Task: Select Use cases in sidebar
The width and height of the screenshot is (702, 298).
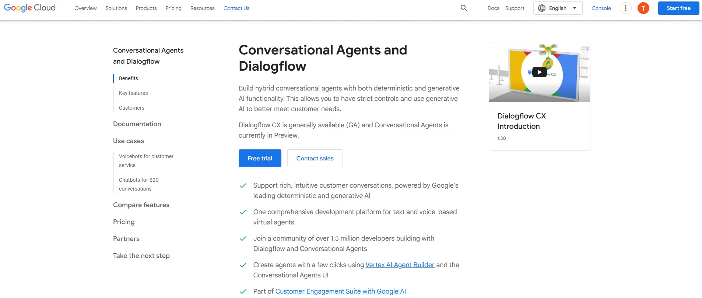Action: 129,141
